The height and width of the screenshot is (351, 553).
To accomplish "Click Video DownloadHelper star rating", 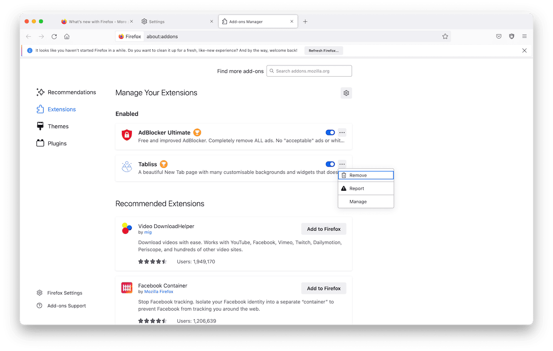I will (x=153, y=262).
